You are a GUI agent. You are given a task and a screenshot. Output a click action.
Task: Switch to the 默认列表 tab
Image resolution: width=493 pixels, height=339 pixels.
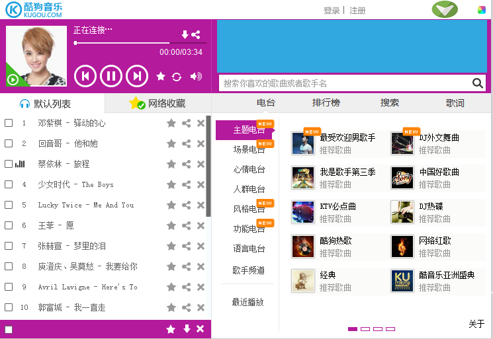(52, 103)
